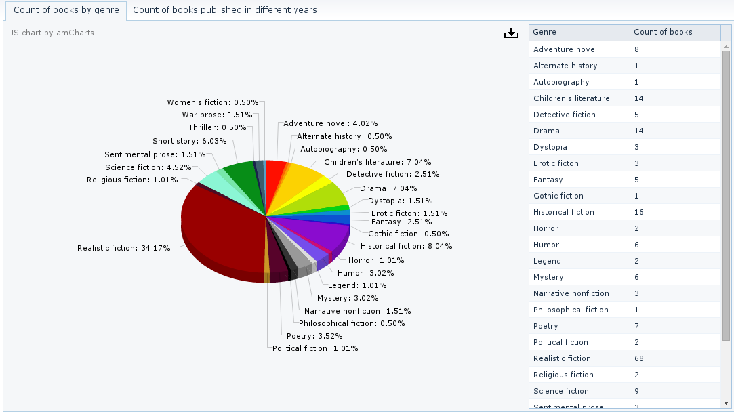Select the 'Religious fiction' table cell
Screen dimensions: 734x414
[579, 375]
